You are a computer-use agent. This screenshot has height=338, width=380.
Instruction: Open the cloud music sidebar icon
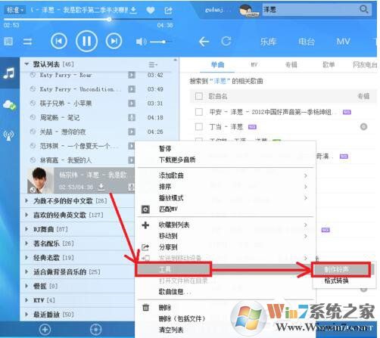pyautogui.click(x=9, y=104)
